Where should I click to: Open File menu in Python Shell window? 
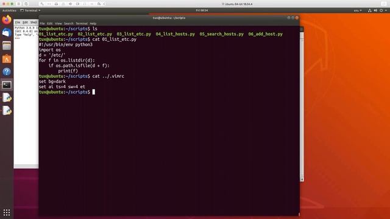coord(18,23)
